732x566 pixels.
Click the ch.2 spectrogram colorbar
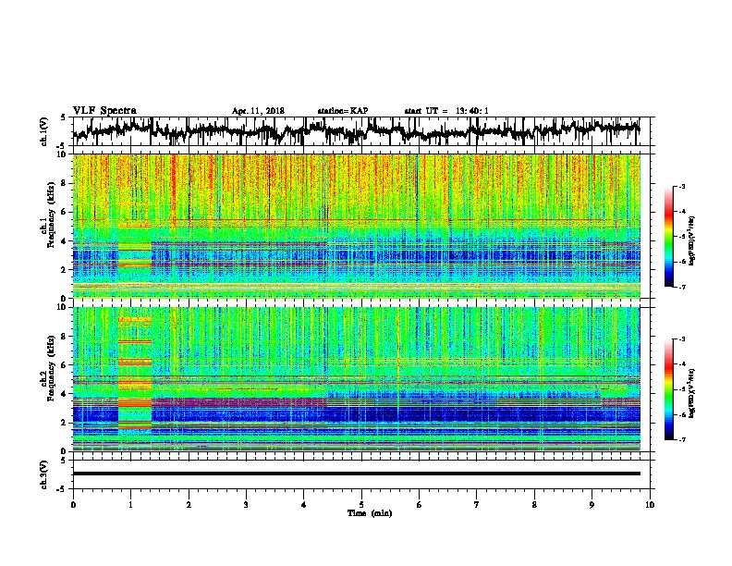[x=668, y=389]
